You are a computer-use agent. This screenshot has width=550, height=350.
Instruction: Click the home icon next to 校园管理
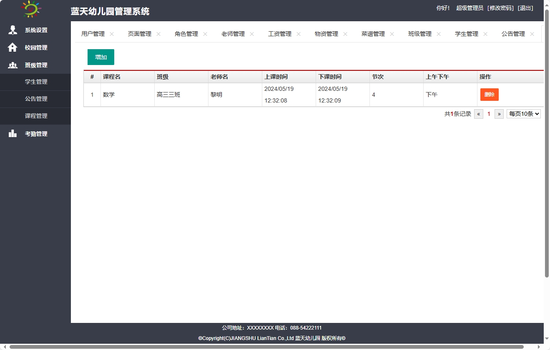tap(12, 47)
